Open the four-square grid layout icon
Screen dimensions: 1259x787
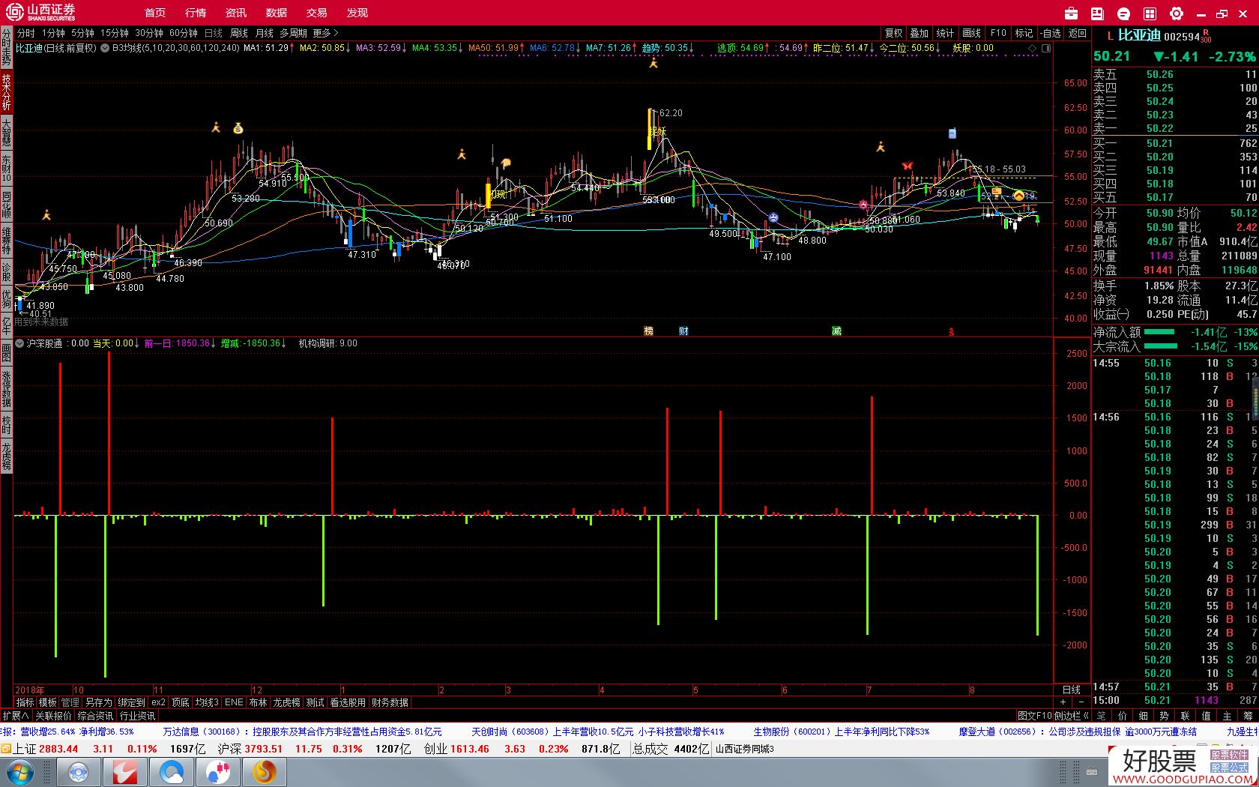[1150, 13]
